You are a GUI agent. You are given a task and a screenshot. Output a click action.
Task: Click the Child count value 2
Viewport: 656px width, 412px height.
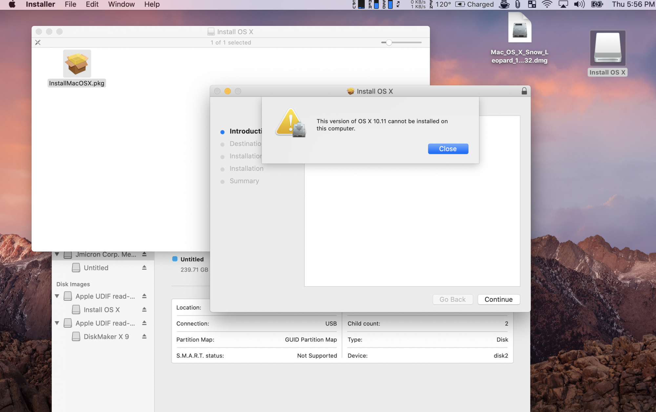(x=506, y=323)
